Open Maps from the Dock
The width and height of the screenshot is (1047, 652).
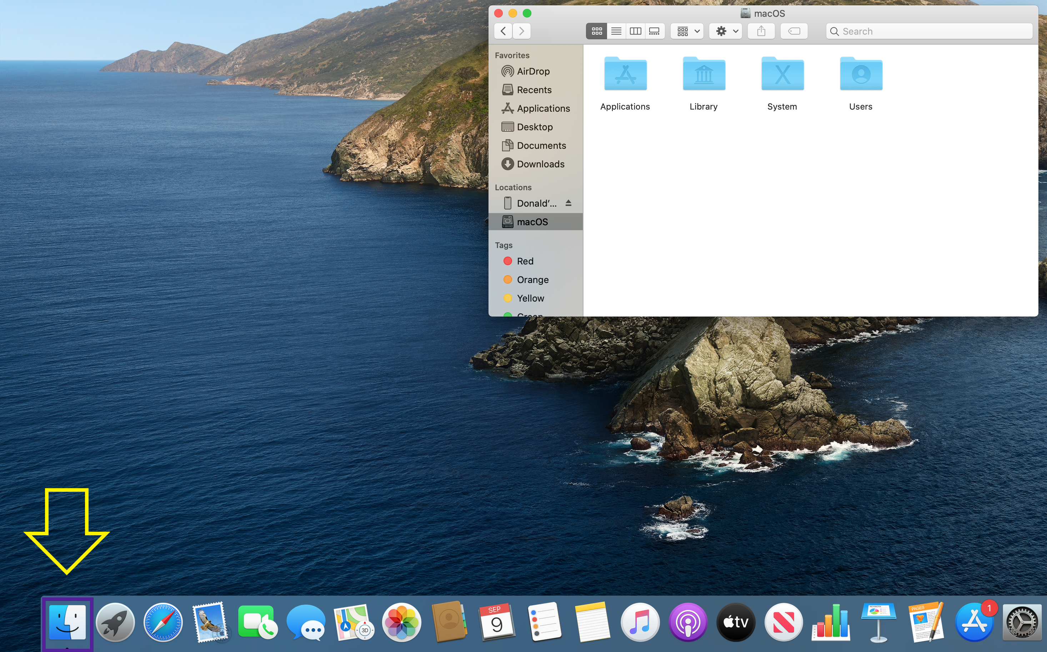pos(354,622)
